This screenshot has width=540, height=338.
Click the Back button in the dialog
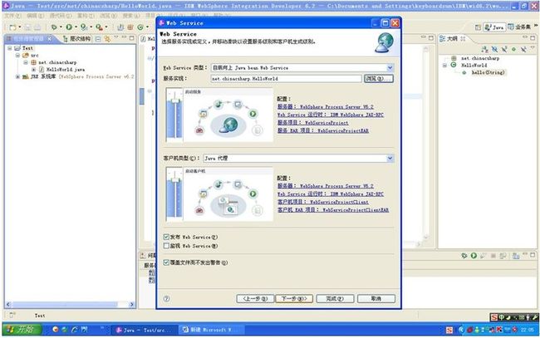click(255, 298)
